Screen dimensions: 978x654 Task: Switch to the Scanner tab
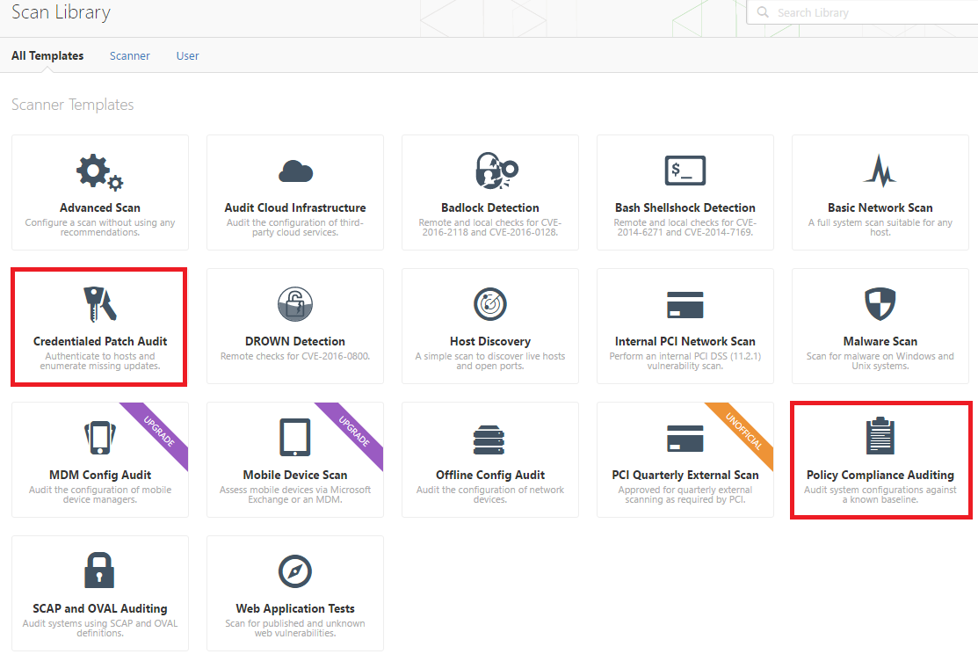coord(129,55)
